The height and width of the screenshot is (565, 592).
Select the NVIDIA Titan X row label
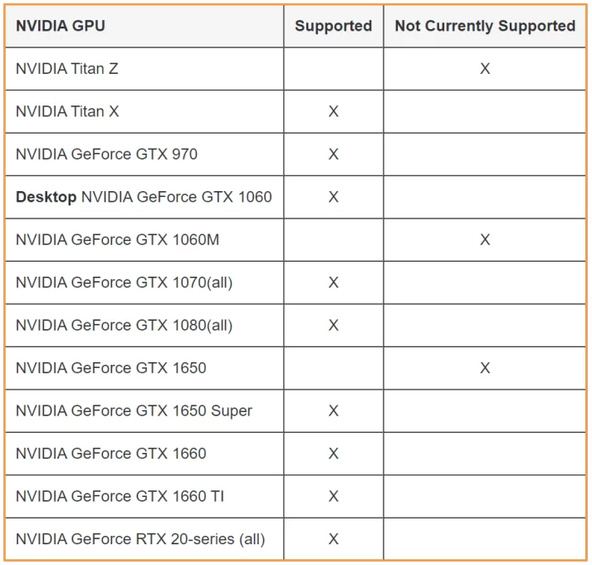(x=67, y=111)
